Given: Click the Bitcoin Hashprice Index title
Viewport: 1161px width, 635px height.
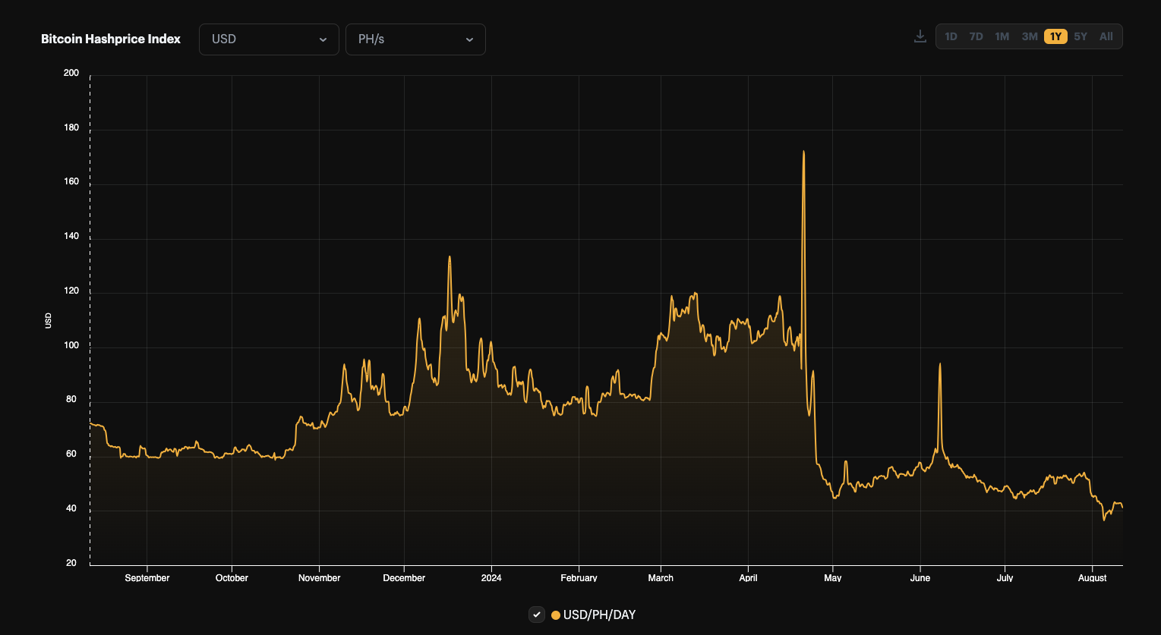Looking at the screenshot, I should click(x=111, y=39).
